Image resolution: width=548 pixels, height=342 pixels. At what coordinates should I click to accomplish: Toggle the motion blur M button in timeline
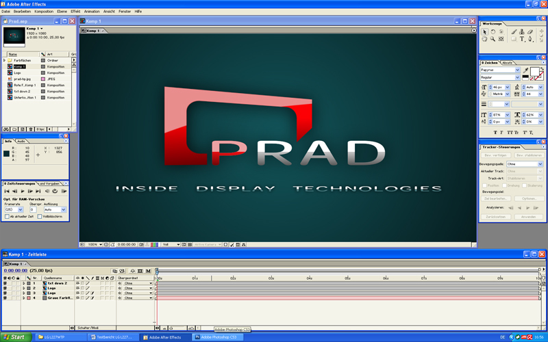click(148, 271)
